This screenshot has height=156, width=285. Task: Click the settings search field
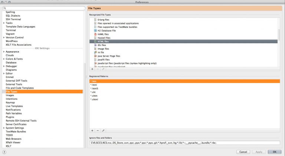44,8
